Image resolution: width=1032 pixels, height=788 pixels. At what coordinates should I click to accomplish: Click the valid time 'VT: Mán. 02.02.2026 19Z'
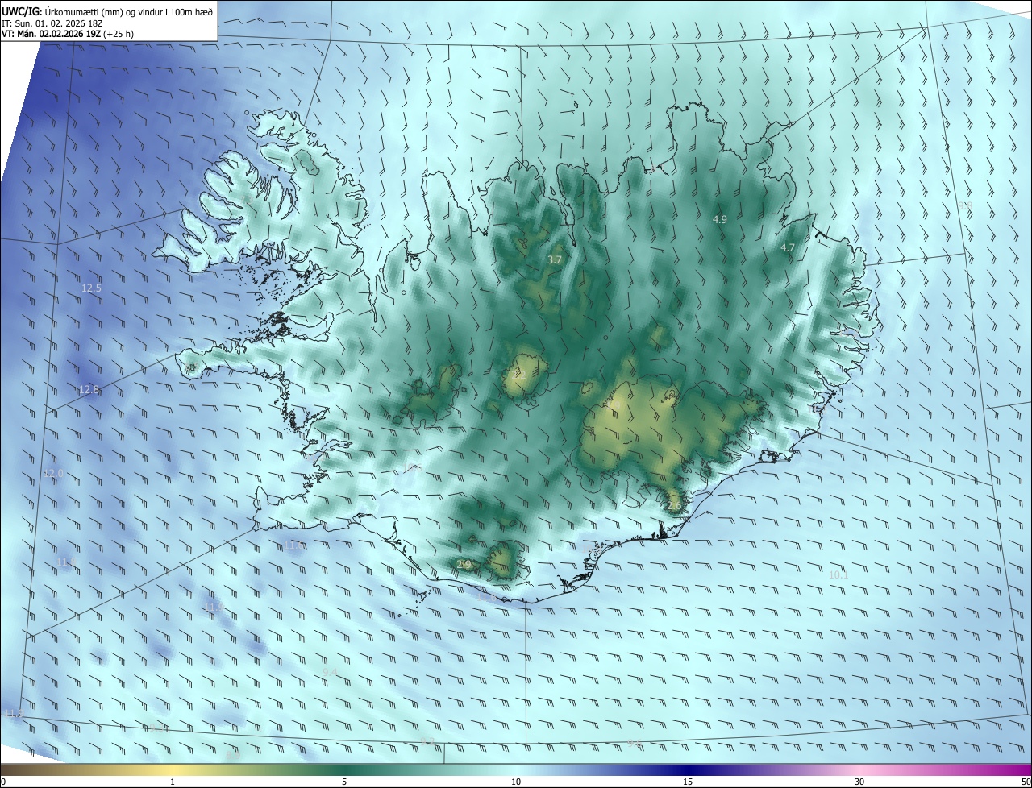[52, 34]
